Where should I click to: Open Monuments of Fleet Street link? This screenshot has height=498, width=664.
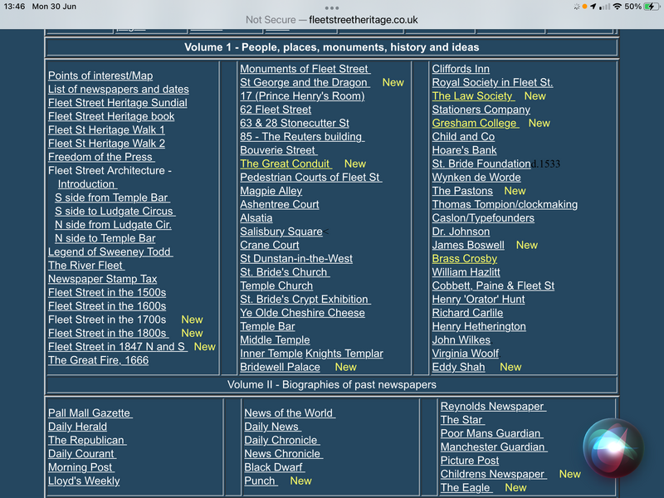tap(305, 69)
